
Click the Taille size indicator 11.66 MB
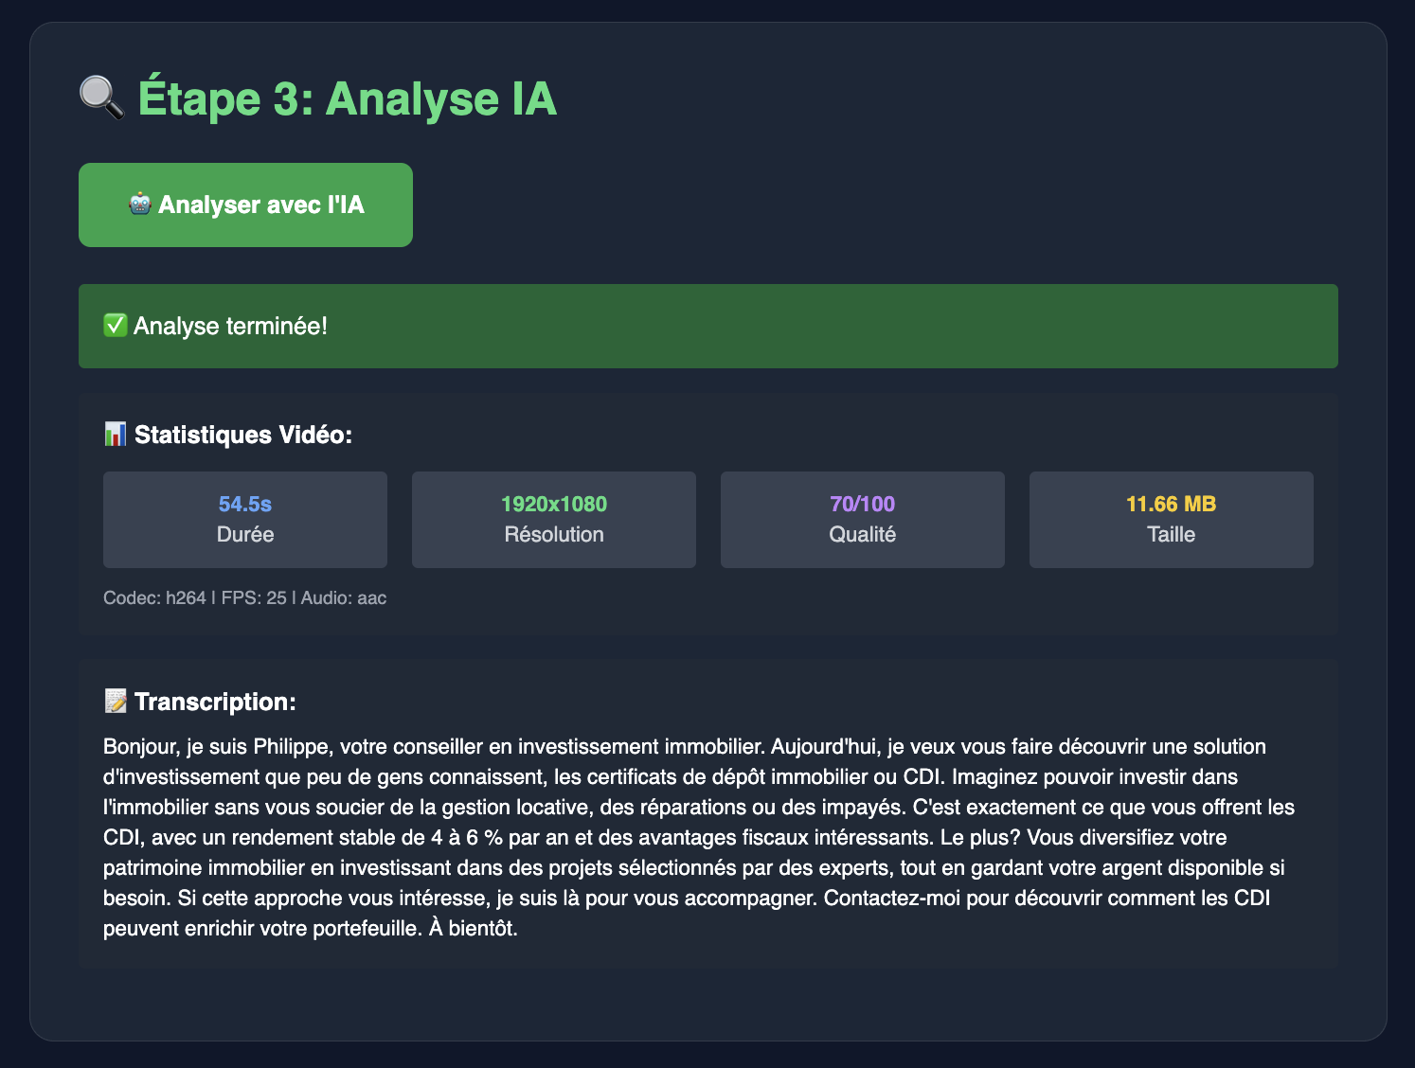(x=1171, y=504)
